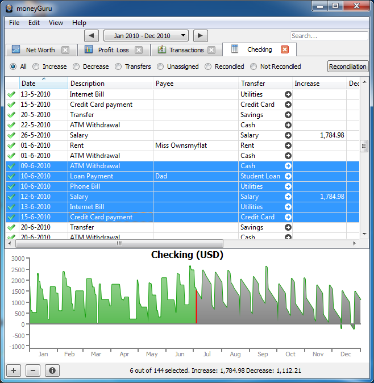Go to the previous date range
This screenshot has height=383, width=374.
tap(92, 36)
